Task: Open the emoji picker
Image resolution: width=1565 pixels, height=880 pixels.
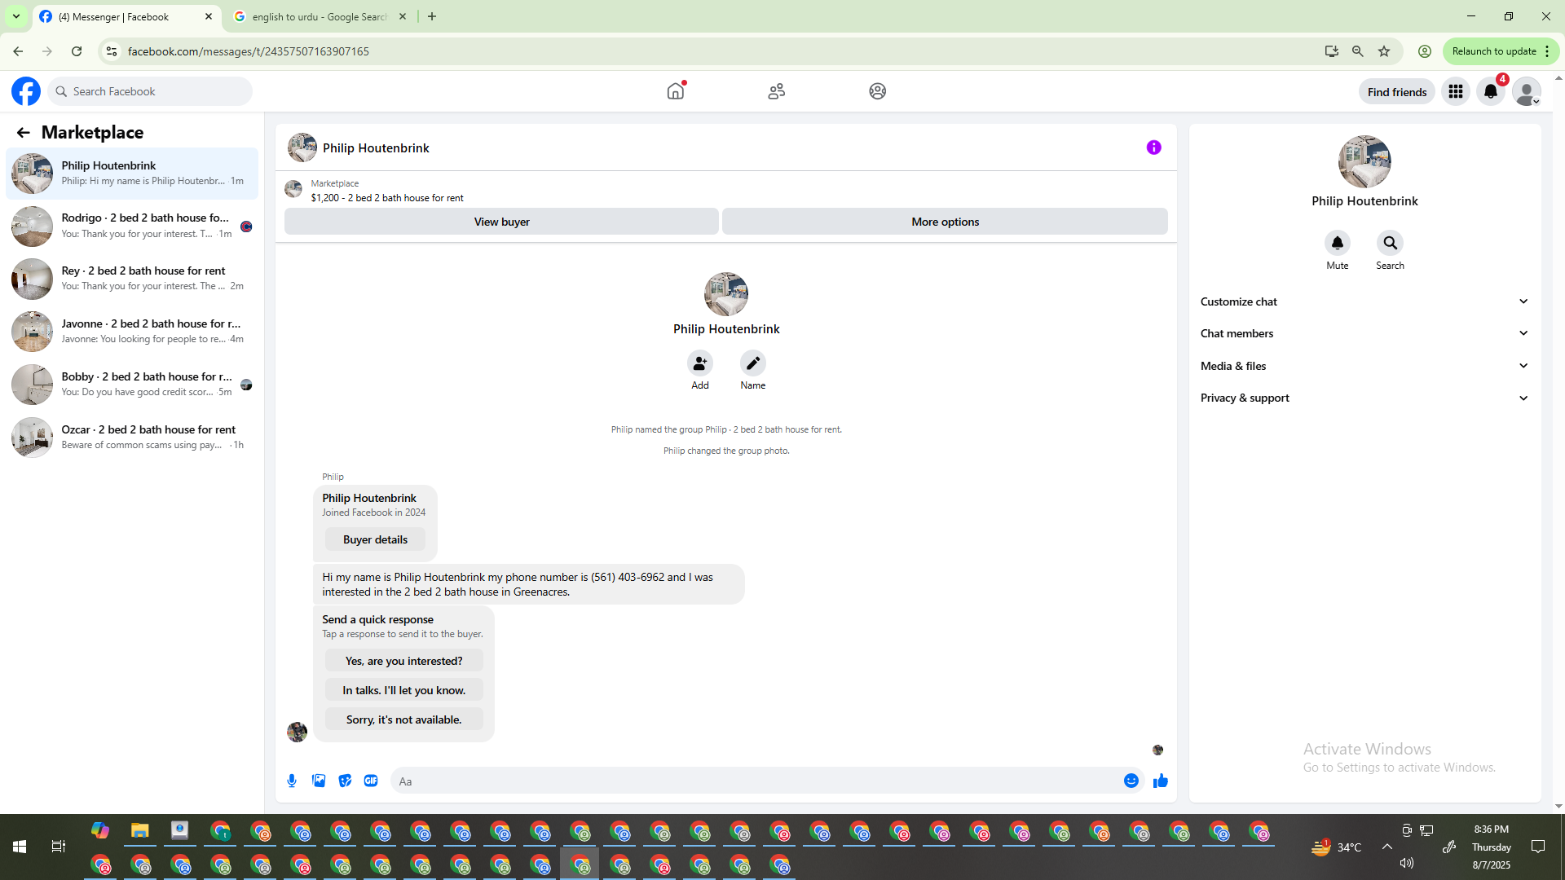Action: (1131, 781)
